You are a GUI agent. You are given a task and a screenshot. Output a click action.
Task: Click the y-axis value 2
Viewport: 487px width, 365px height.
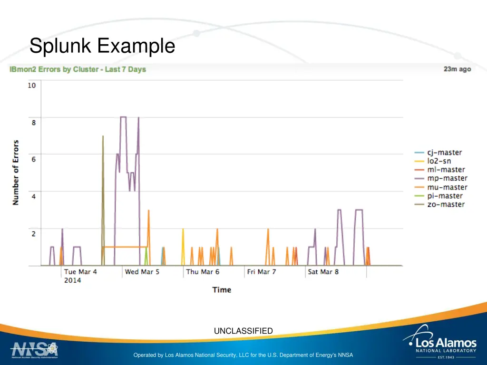coord(34,234)
